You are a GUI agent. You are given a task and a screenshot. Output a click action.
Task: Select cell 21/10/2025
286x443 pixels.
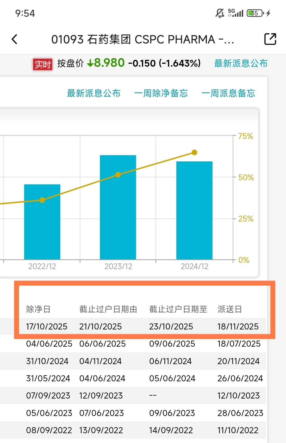100,327
